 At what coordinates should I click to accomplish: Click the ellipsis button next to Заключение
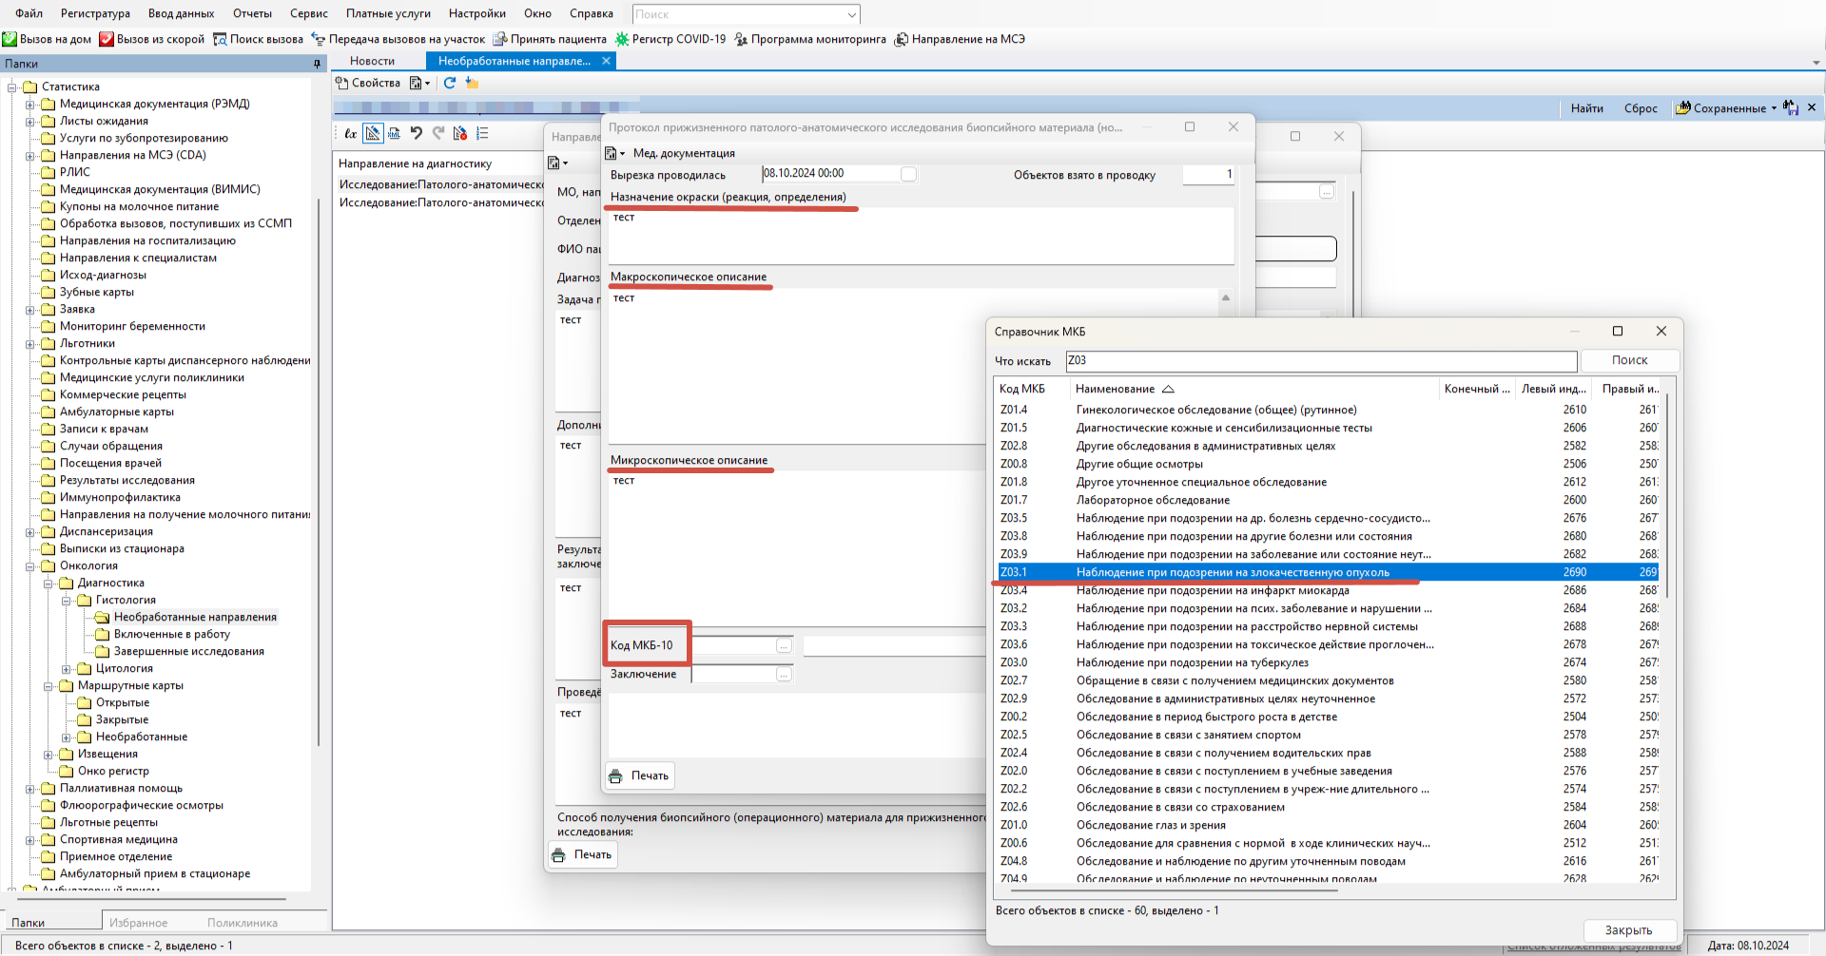pos(784,674)
